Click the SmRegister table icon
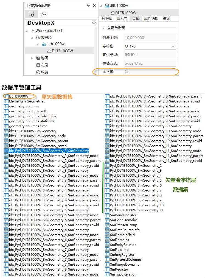Viewport: 205px width, 278px height. [x=107, y=269]
